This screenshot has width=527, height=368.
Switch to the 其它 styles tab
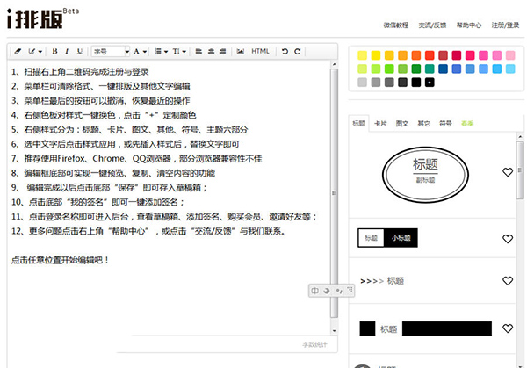423,124
